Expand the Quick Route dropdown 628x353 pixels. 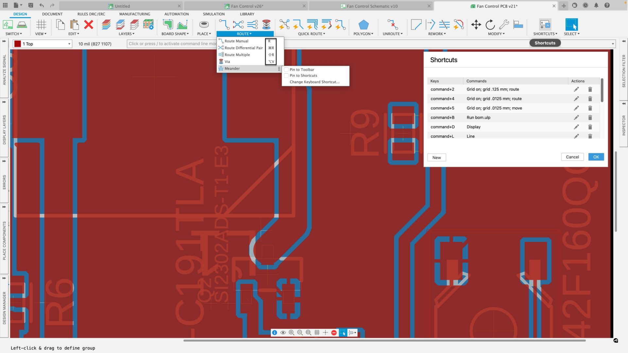pyautogui.click(x=311, y=34)
